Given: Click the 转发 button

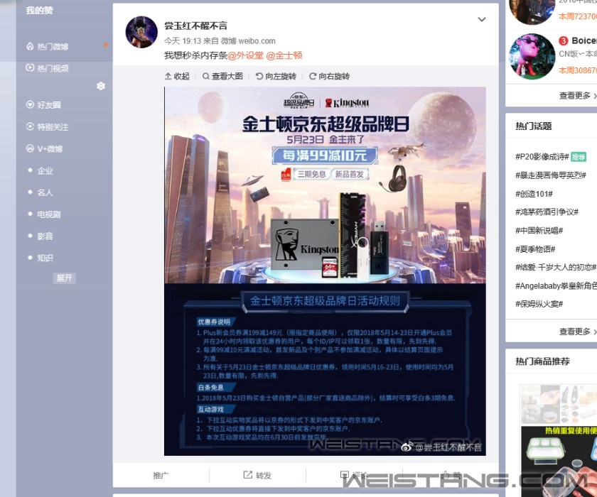Looking at the screenshot, I should 264,475.
